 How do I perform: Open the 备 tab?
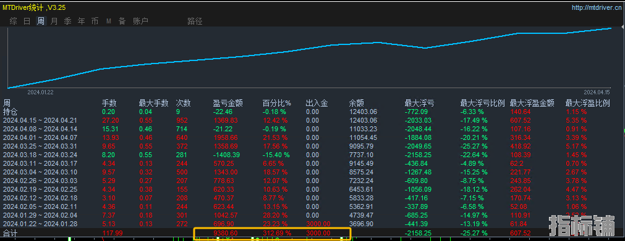point(122,22)
